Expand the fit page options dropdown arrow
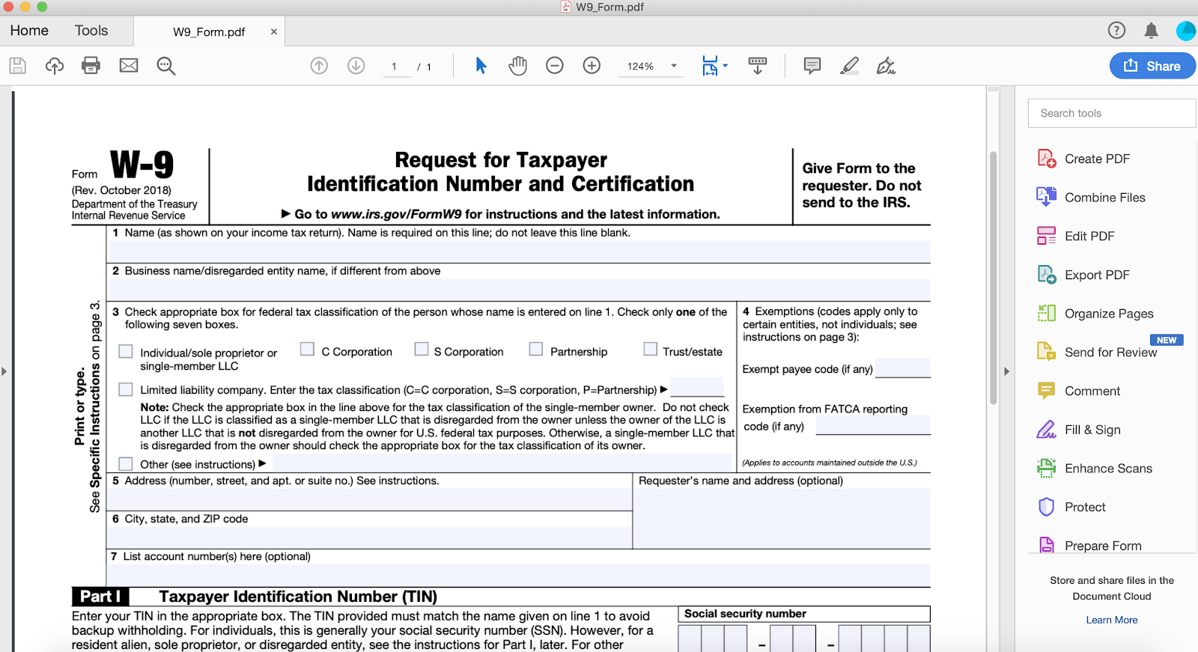The image size is (1198, 652). tap(725, 66)
